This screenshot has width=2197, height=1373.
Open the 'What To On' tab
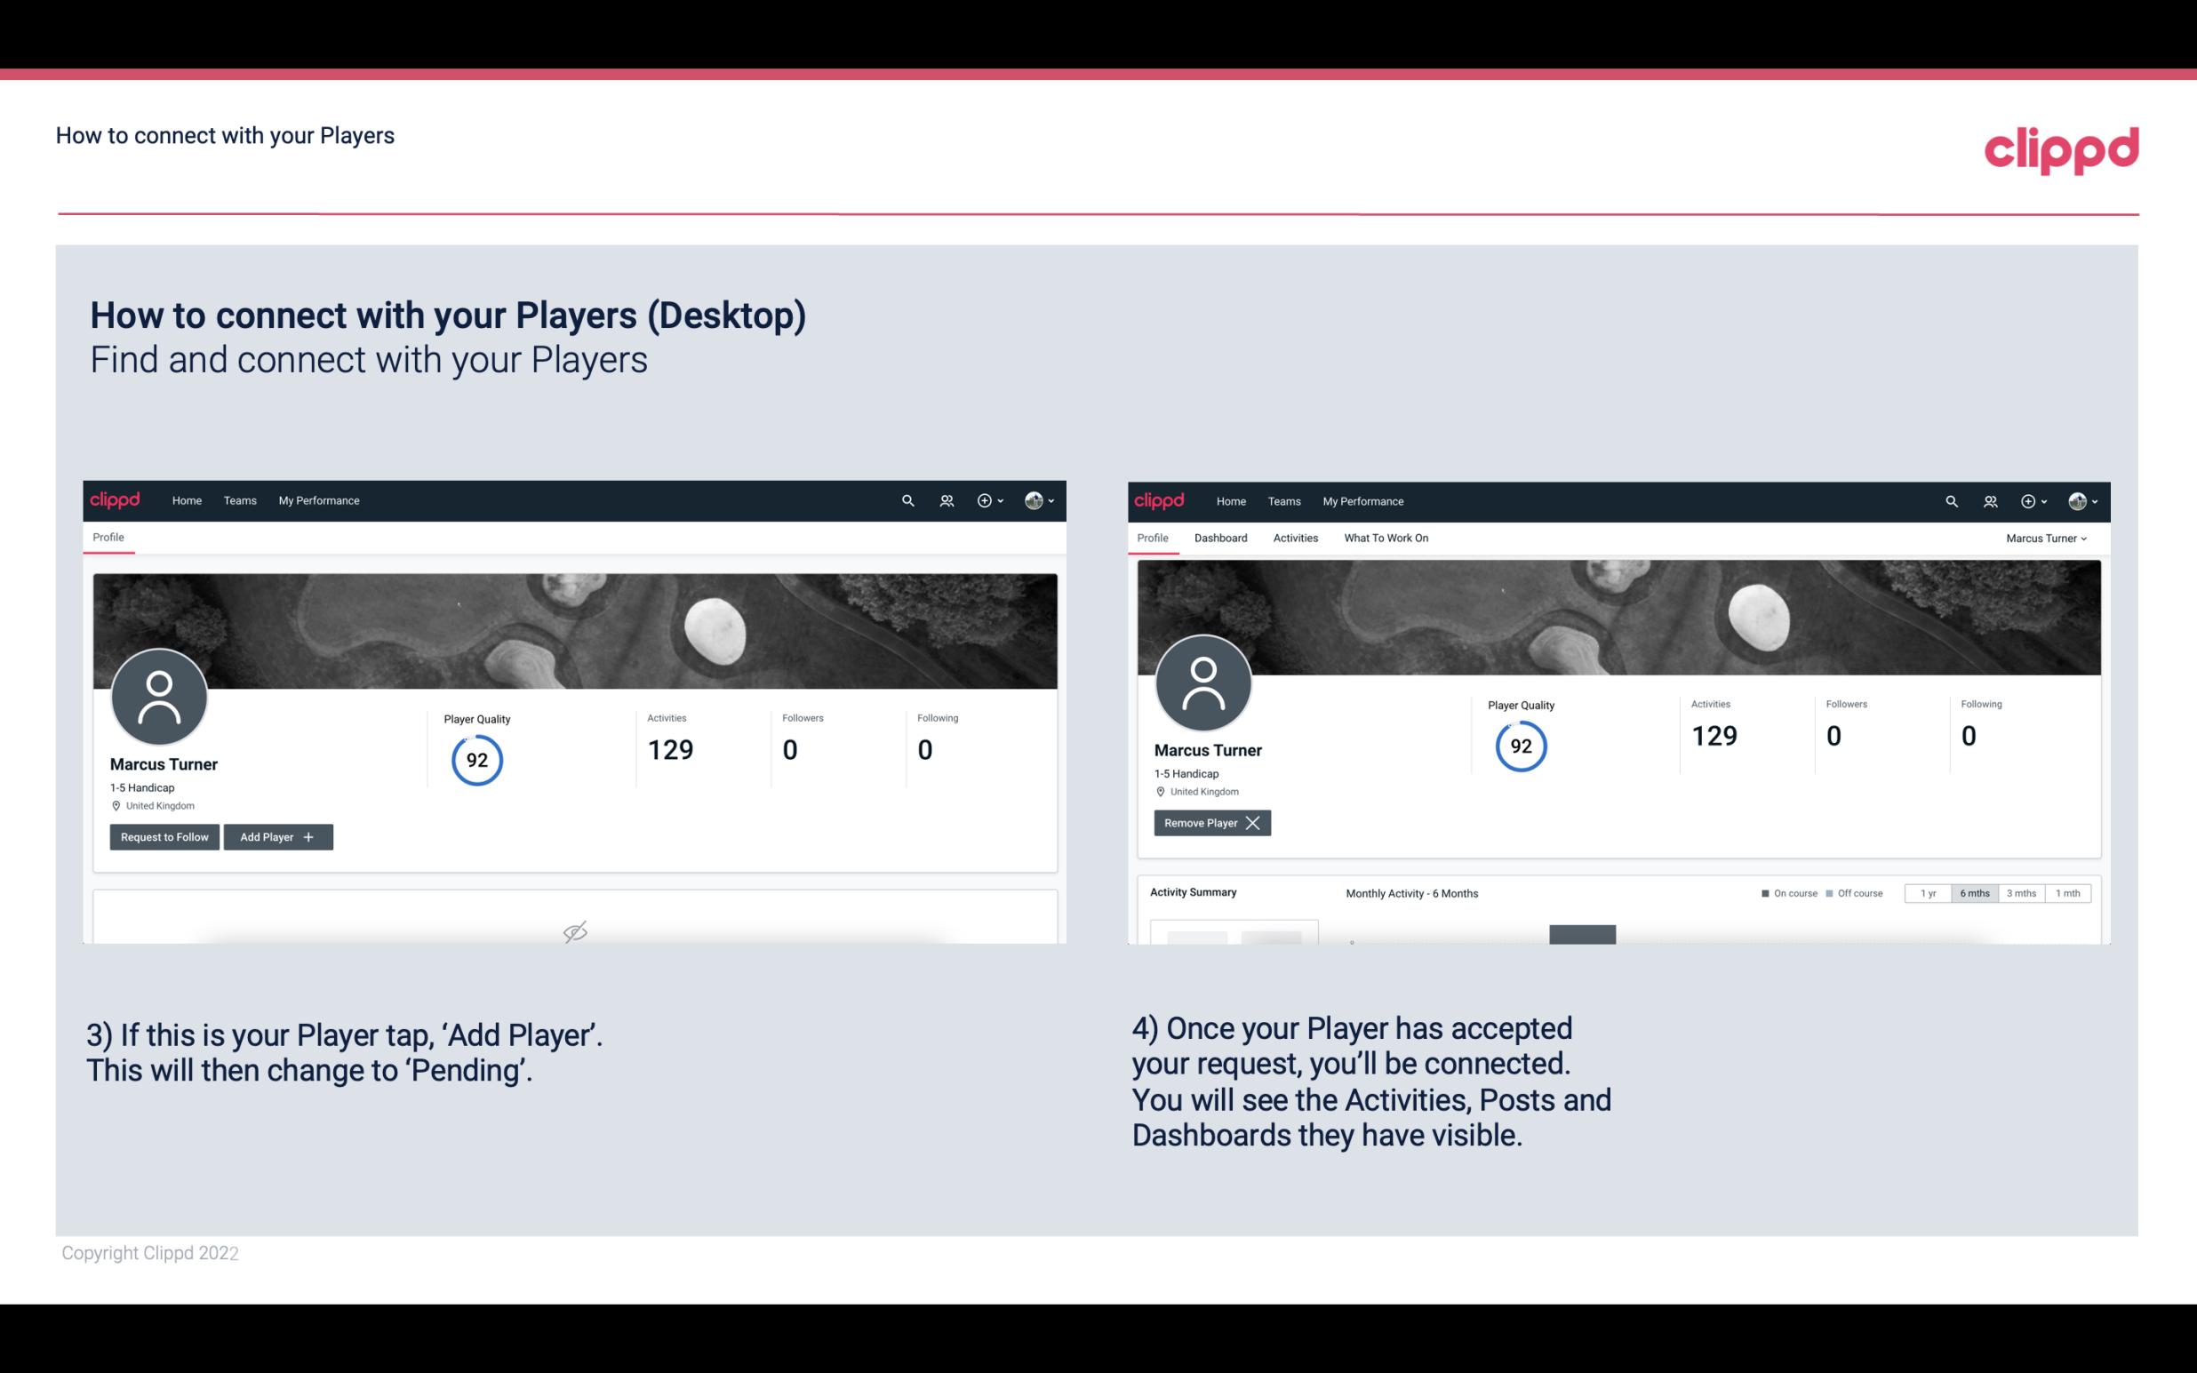tap(1384, 538)
